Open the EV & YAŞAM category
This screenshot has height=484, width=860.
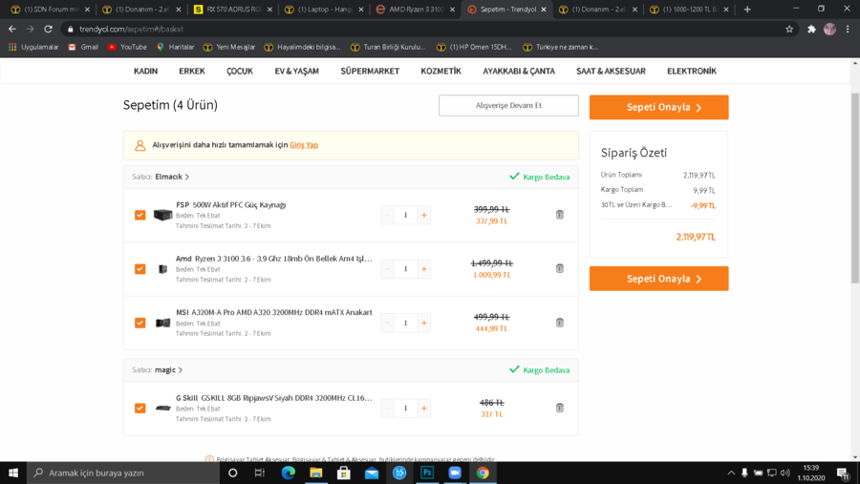297,71
